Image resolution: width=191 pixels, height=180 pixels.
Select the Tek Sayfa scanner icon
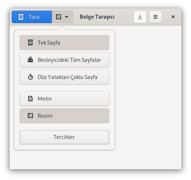[30, 42]
